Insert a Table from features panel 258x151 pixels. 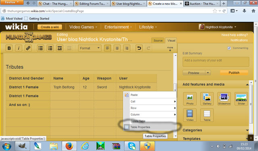pos(207,115)
